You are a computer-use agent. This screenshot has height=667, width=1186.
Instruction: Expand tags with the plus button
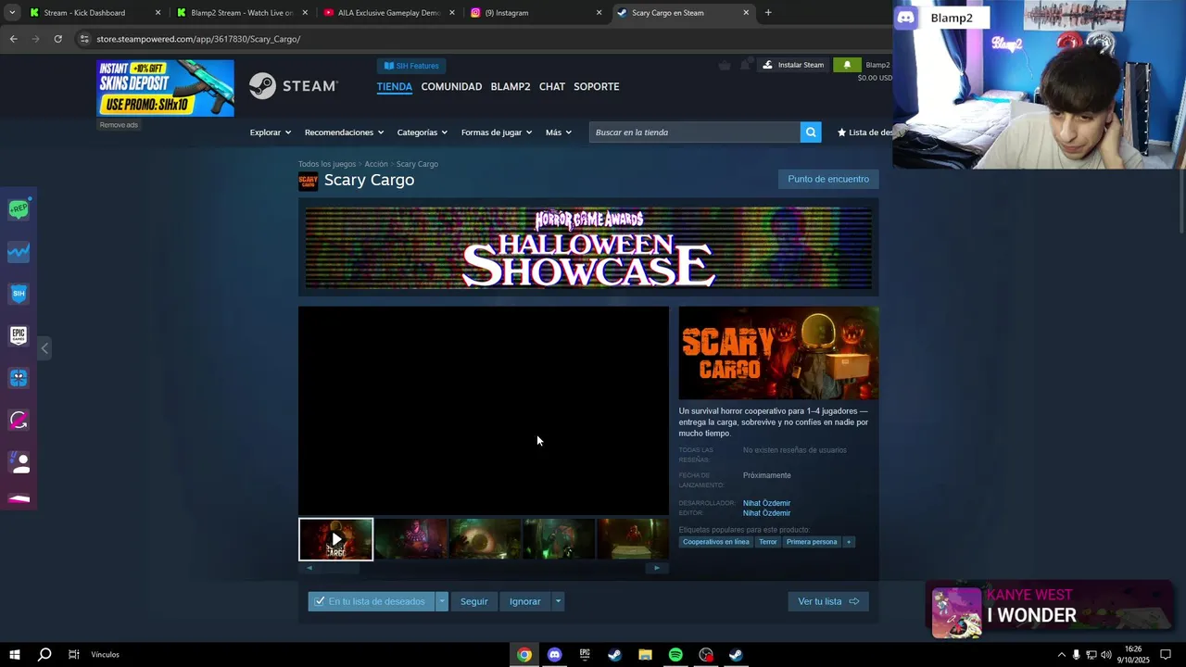click(x=849, y=542)
